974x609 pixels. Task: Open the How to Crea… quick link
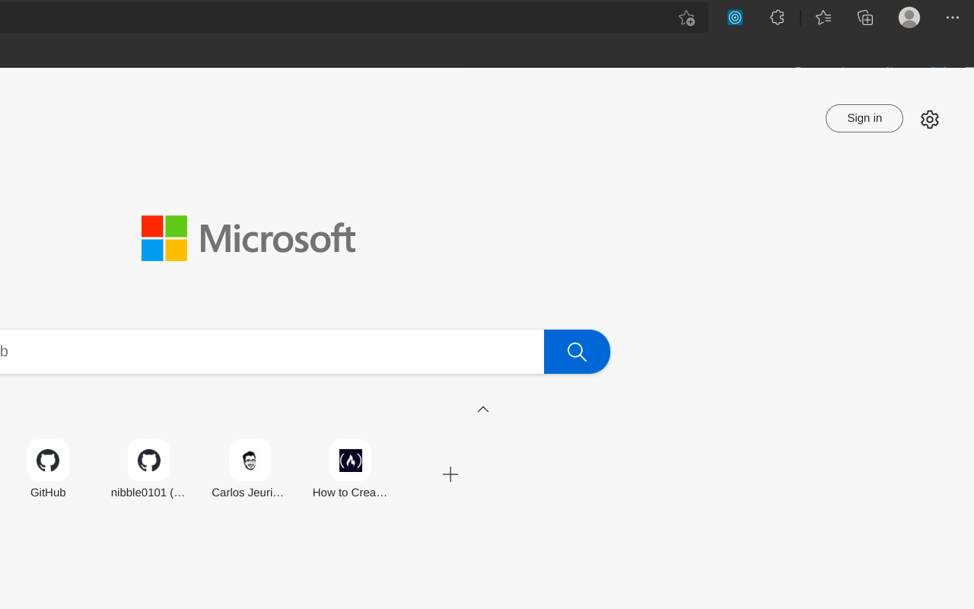tap(350, 470)
